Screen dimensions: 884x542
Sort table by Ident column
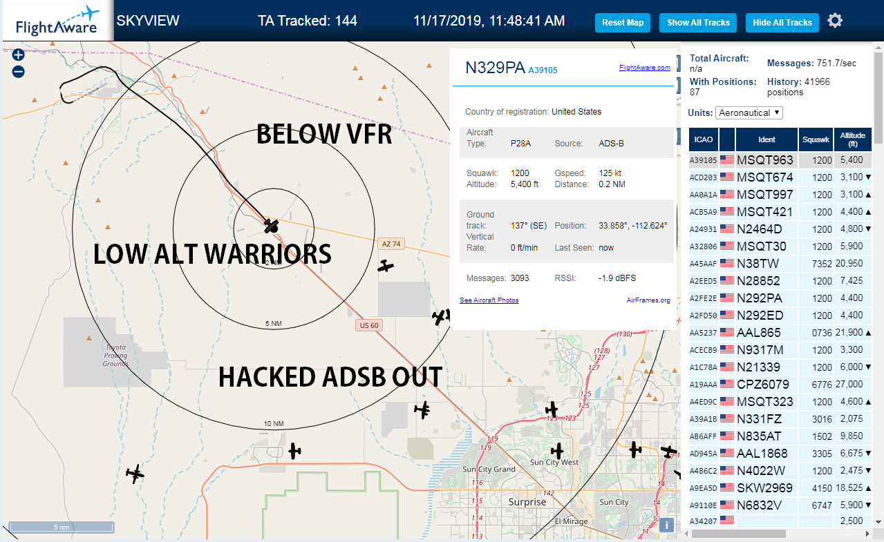tap(767, 139)
